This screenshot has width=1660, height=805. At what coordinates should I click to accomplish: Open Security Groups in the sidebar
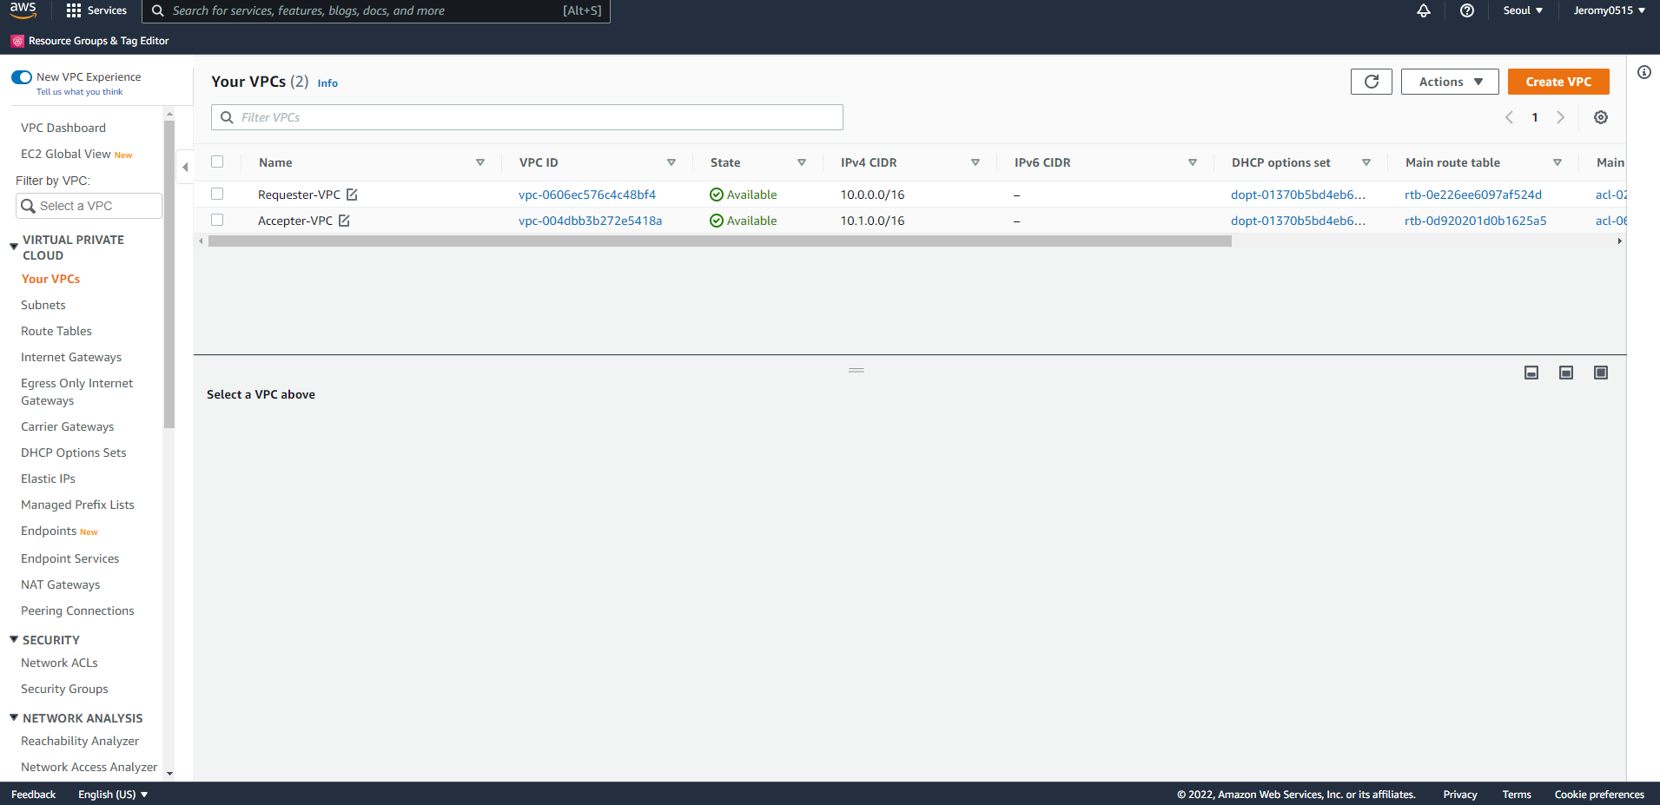pos(64,689)
